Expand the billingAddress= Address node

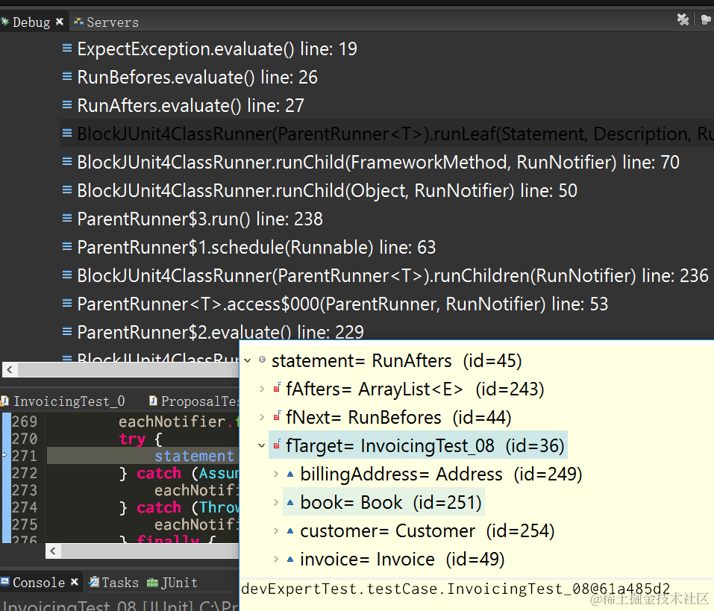276,474
